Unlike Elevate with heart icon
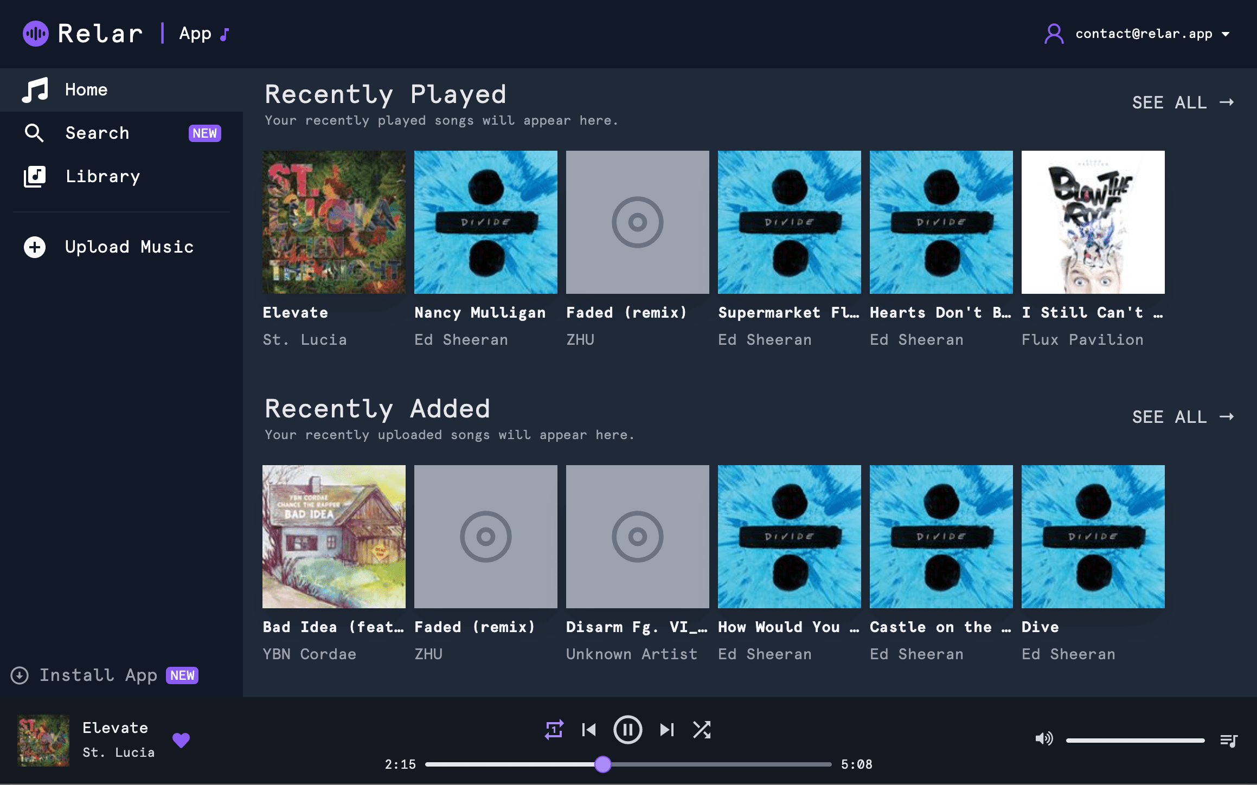 pos(181,740)
